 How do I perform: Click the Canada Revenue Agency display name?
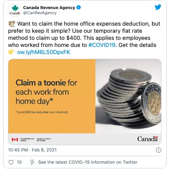(x=49, y=7)
